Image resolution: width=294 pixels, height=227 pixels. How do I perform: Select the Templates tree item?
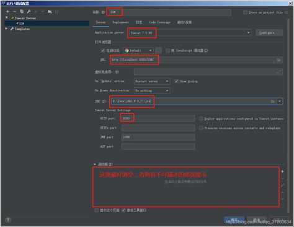coord(22,29)
